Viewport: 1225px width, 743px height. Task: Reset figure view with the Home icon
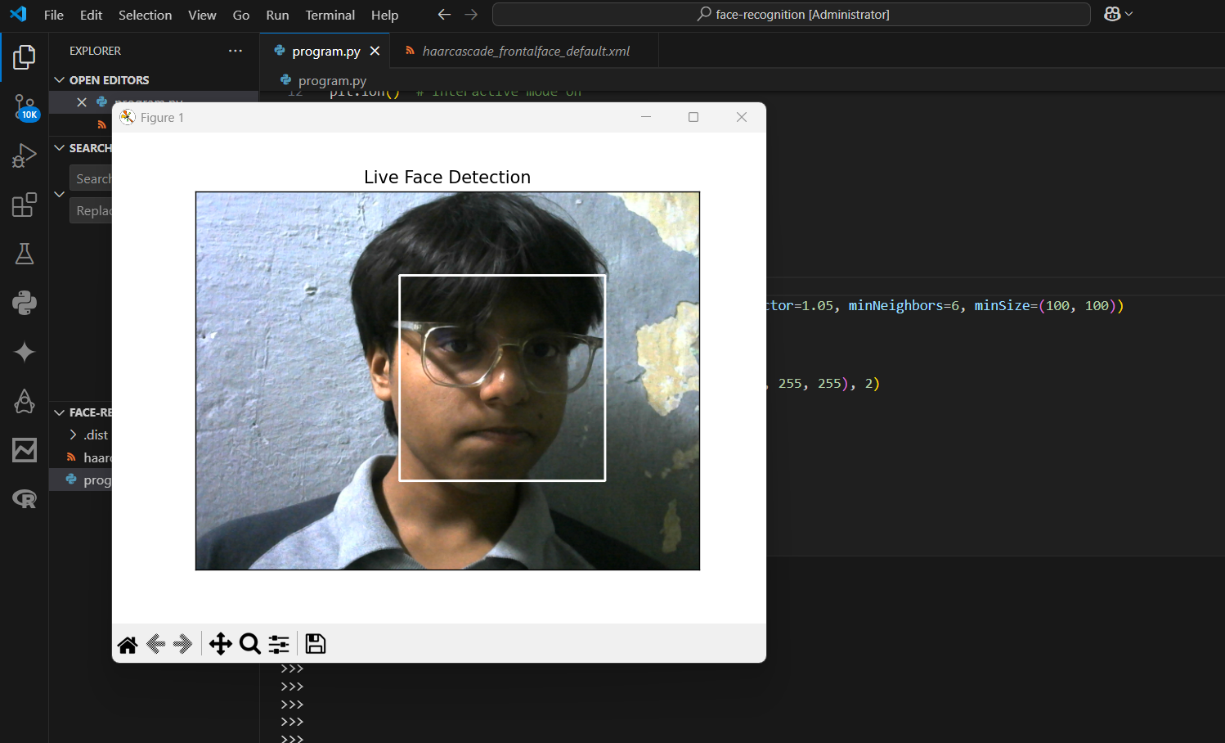point(128,644)
